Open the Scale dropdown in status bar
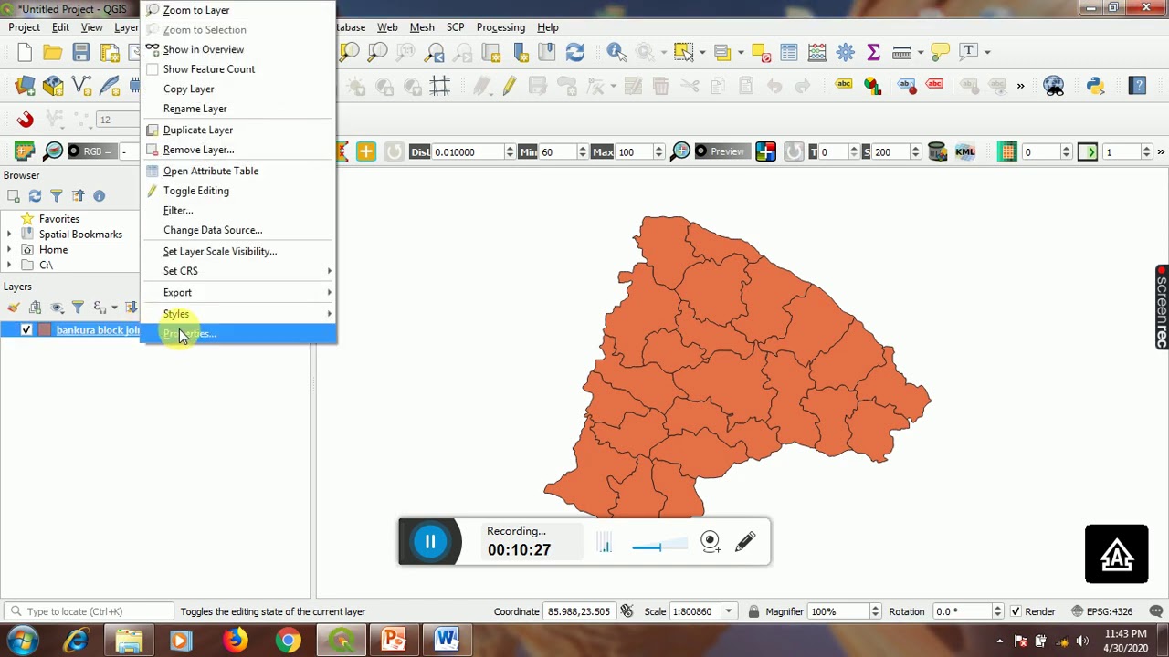The width and height of the screenshot is (1169, 657). (x=728, y=611)
